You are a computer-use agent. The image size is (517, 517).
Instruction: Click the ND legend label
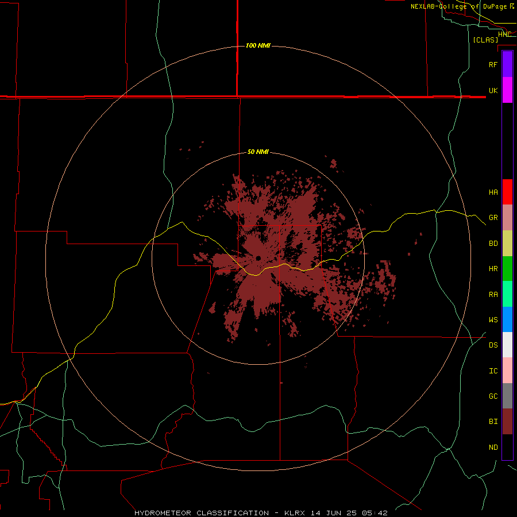[493, 447]
